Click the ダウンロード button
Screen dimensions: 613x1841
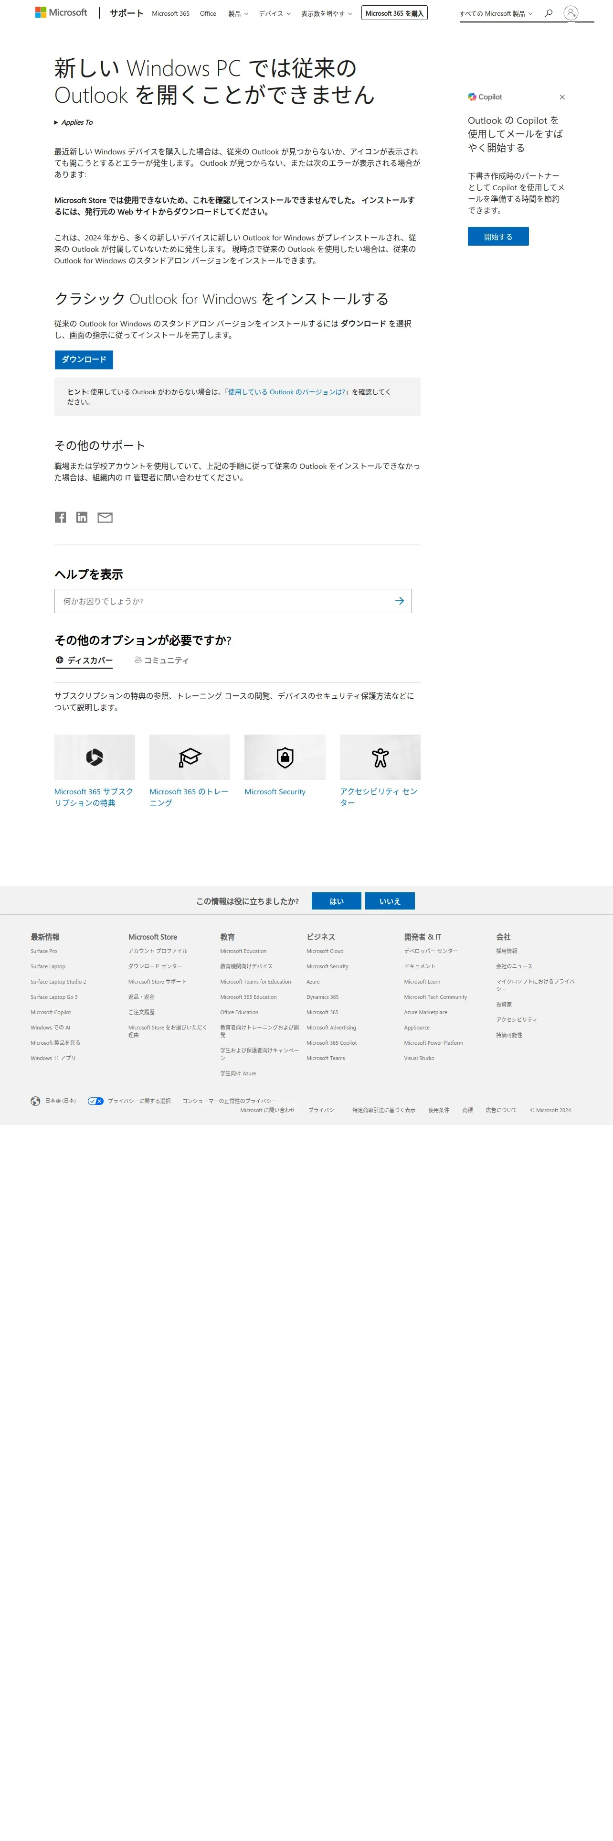(x=84, y=359)
